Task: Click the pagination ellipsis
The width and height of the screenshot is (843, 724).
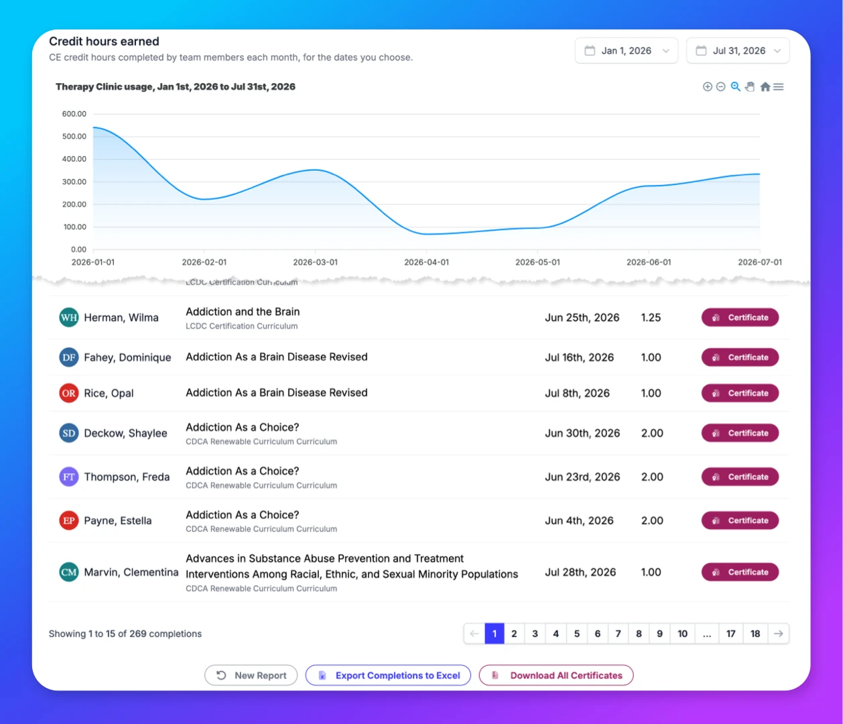Action: [x=707, y=633]
